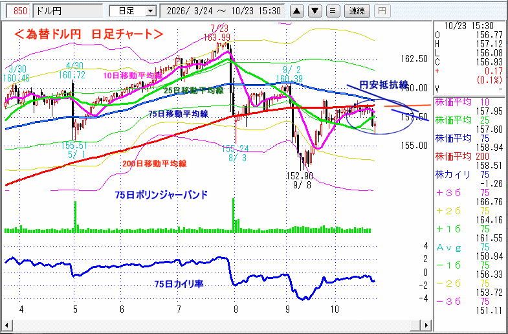Click the -1σ 75 row
Image resolution: width=508 pixels, height=334 pixels.
tap(469, 270)
